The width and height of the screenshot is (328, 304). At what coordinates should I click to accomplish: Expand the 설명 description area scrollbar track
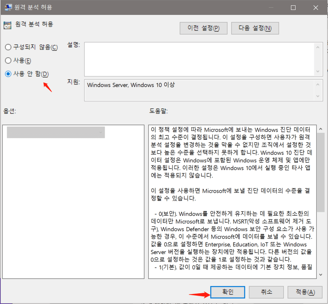318,59
